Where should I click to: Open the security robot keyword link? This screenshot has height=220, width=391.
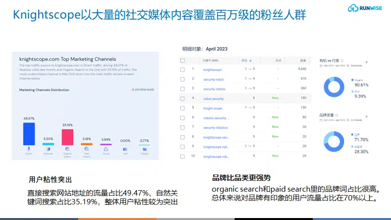pyautogui.click(x=214, y=79)
